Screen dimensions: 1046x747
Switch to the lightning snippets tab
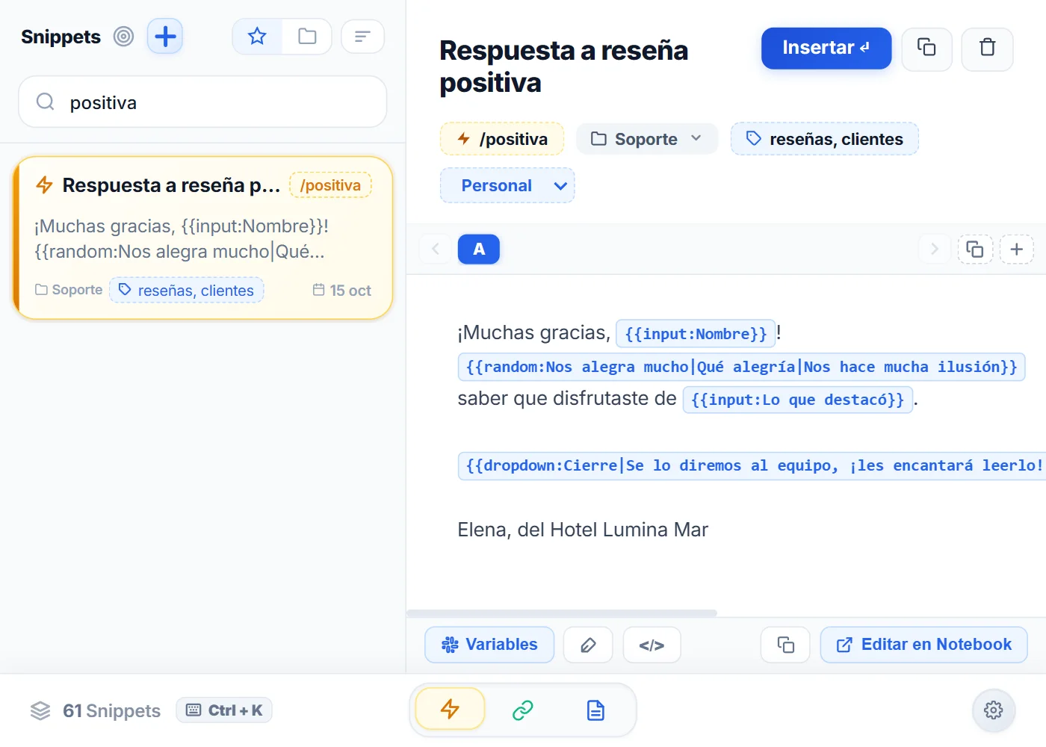450,709
